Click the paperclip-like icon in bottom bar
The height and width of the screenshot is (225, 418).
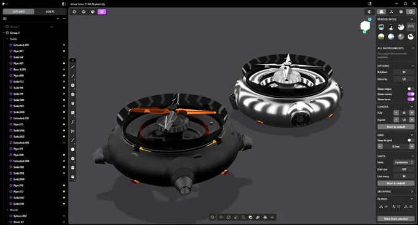(x=258, y=217)
